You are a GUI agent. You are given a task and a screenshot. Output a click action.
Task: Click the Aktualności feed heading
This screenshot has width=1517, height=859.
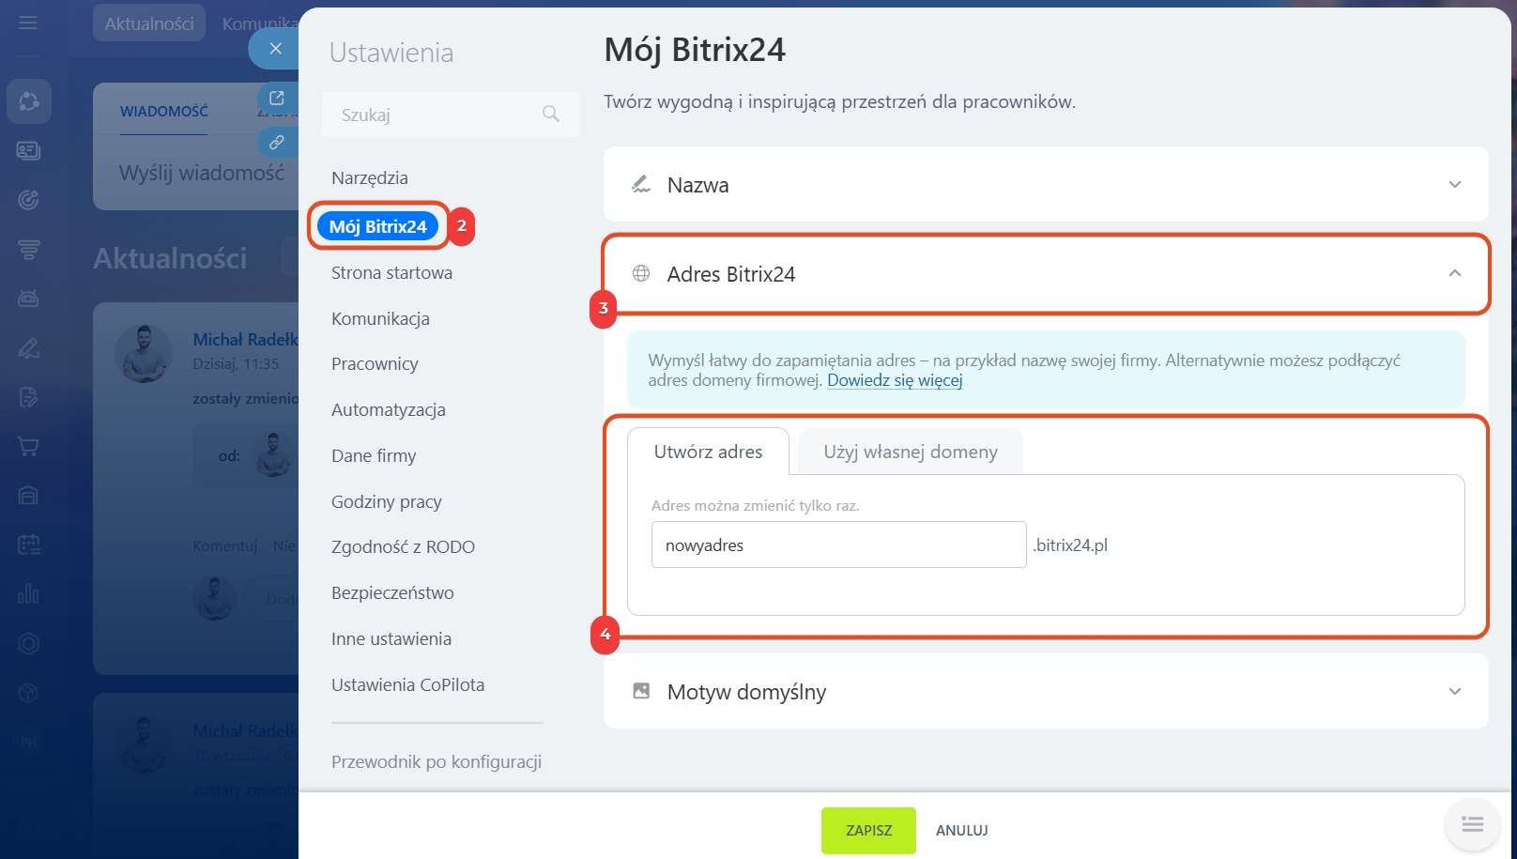[170, 258]
